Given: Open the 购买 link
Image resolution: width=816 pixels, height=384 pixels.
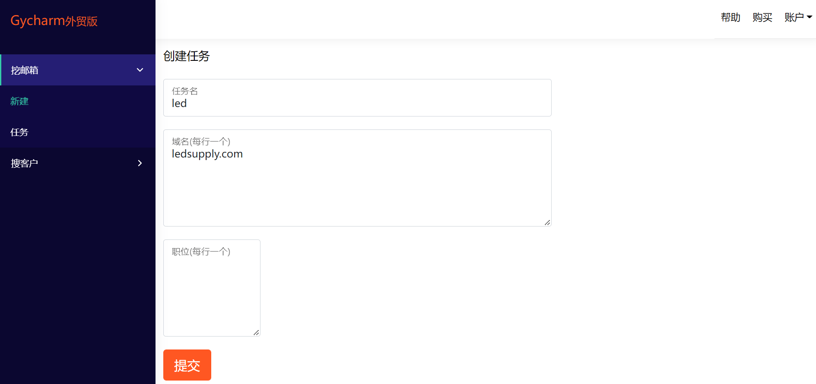Looking at the screenshot, I should [762, 17].
